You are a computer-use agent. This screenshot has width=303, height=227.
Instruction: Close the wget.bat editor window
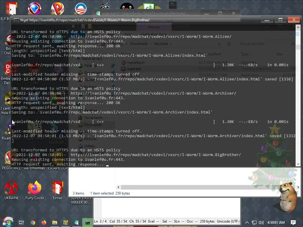point(233,13)
